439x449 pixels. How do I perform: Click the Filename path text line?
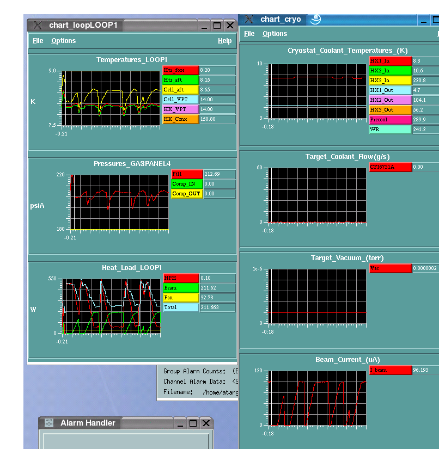[200, 392]
